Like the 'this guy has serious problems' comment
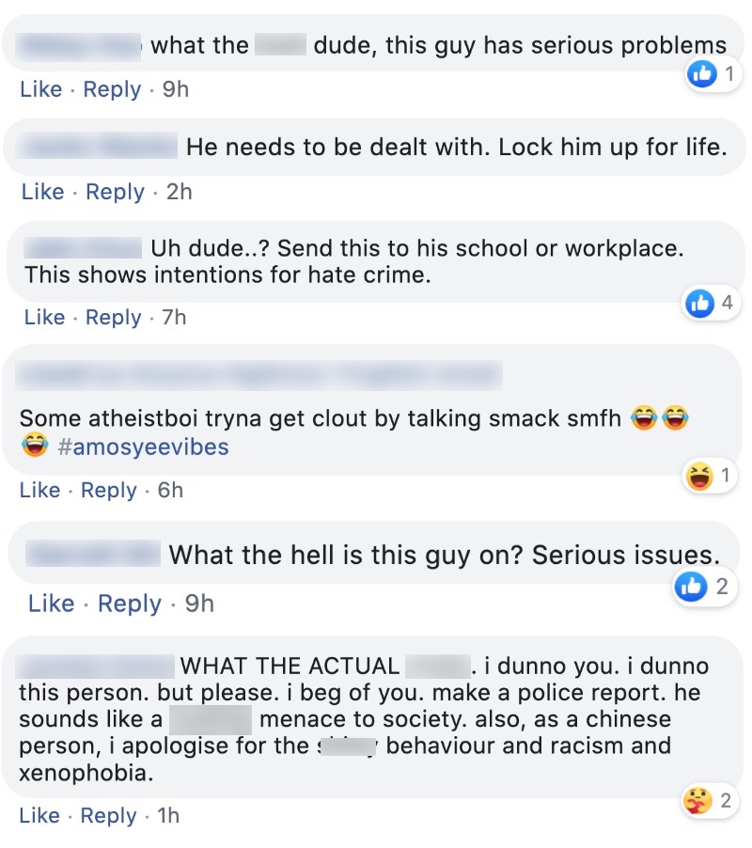This screenshot has width=752, height=848. (41, 89)
